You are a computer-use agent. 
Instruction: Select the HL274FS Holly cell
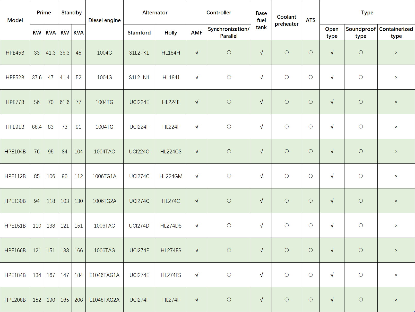[x=171, y=275]
